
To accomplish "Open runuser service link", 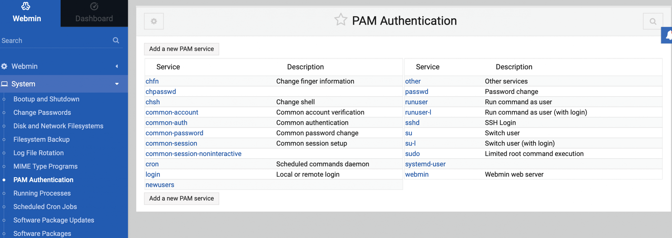I will [x=416, y=102].
